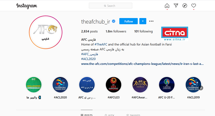
Task: Show activity feed via heart icon
Action: pyautogui.click(x=193, y=6)
